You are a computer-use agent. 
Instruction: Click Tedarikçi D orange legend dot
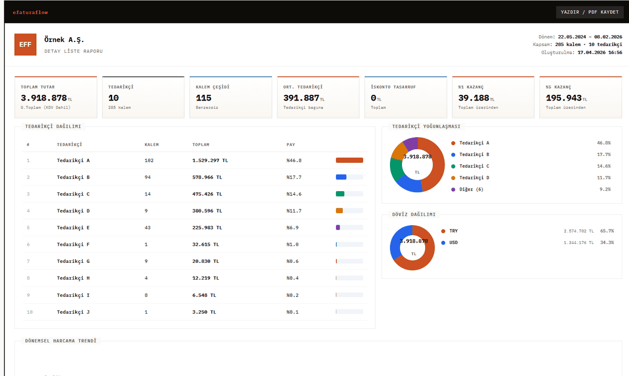453,178
